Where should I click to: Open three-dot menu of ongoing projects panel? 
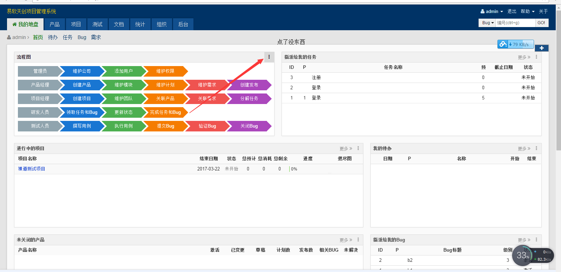point(358,148)
